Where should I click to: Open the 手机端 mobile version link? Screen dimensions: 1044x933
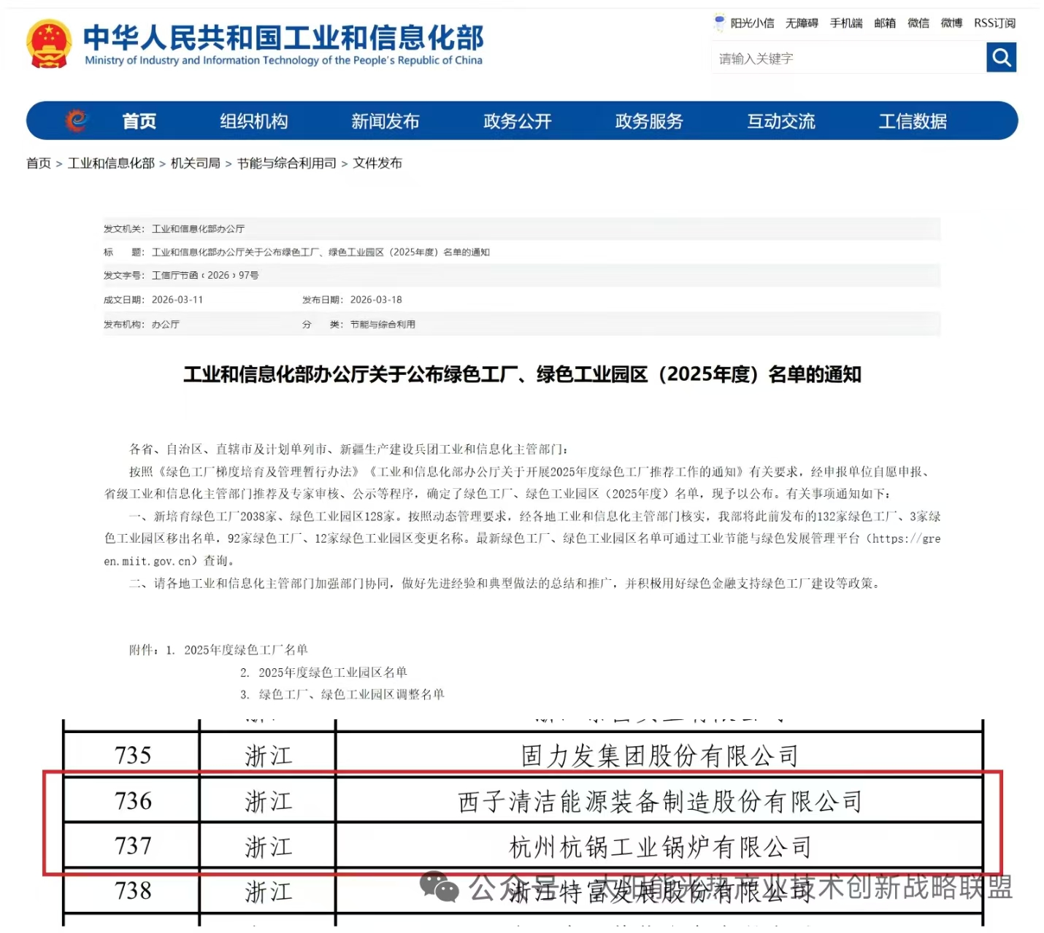845,23
